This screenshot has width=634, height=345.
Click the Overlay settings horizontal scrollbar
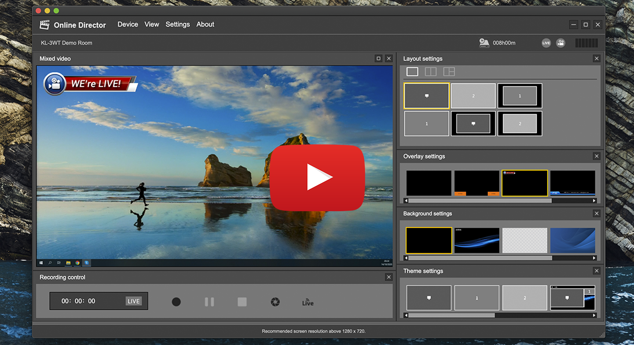point(480,201)
